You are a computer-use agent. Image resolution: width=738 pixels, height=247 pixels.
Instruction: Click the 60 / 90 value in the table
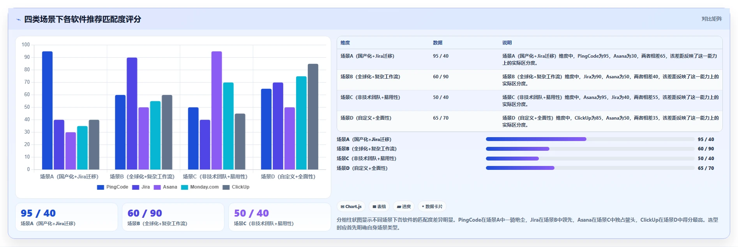click(441, 77)
